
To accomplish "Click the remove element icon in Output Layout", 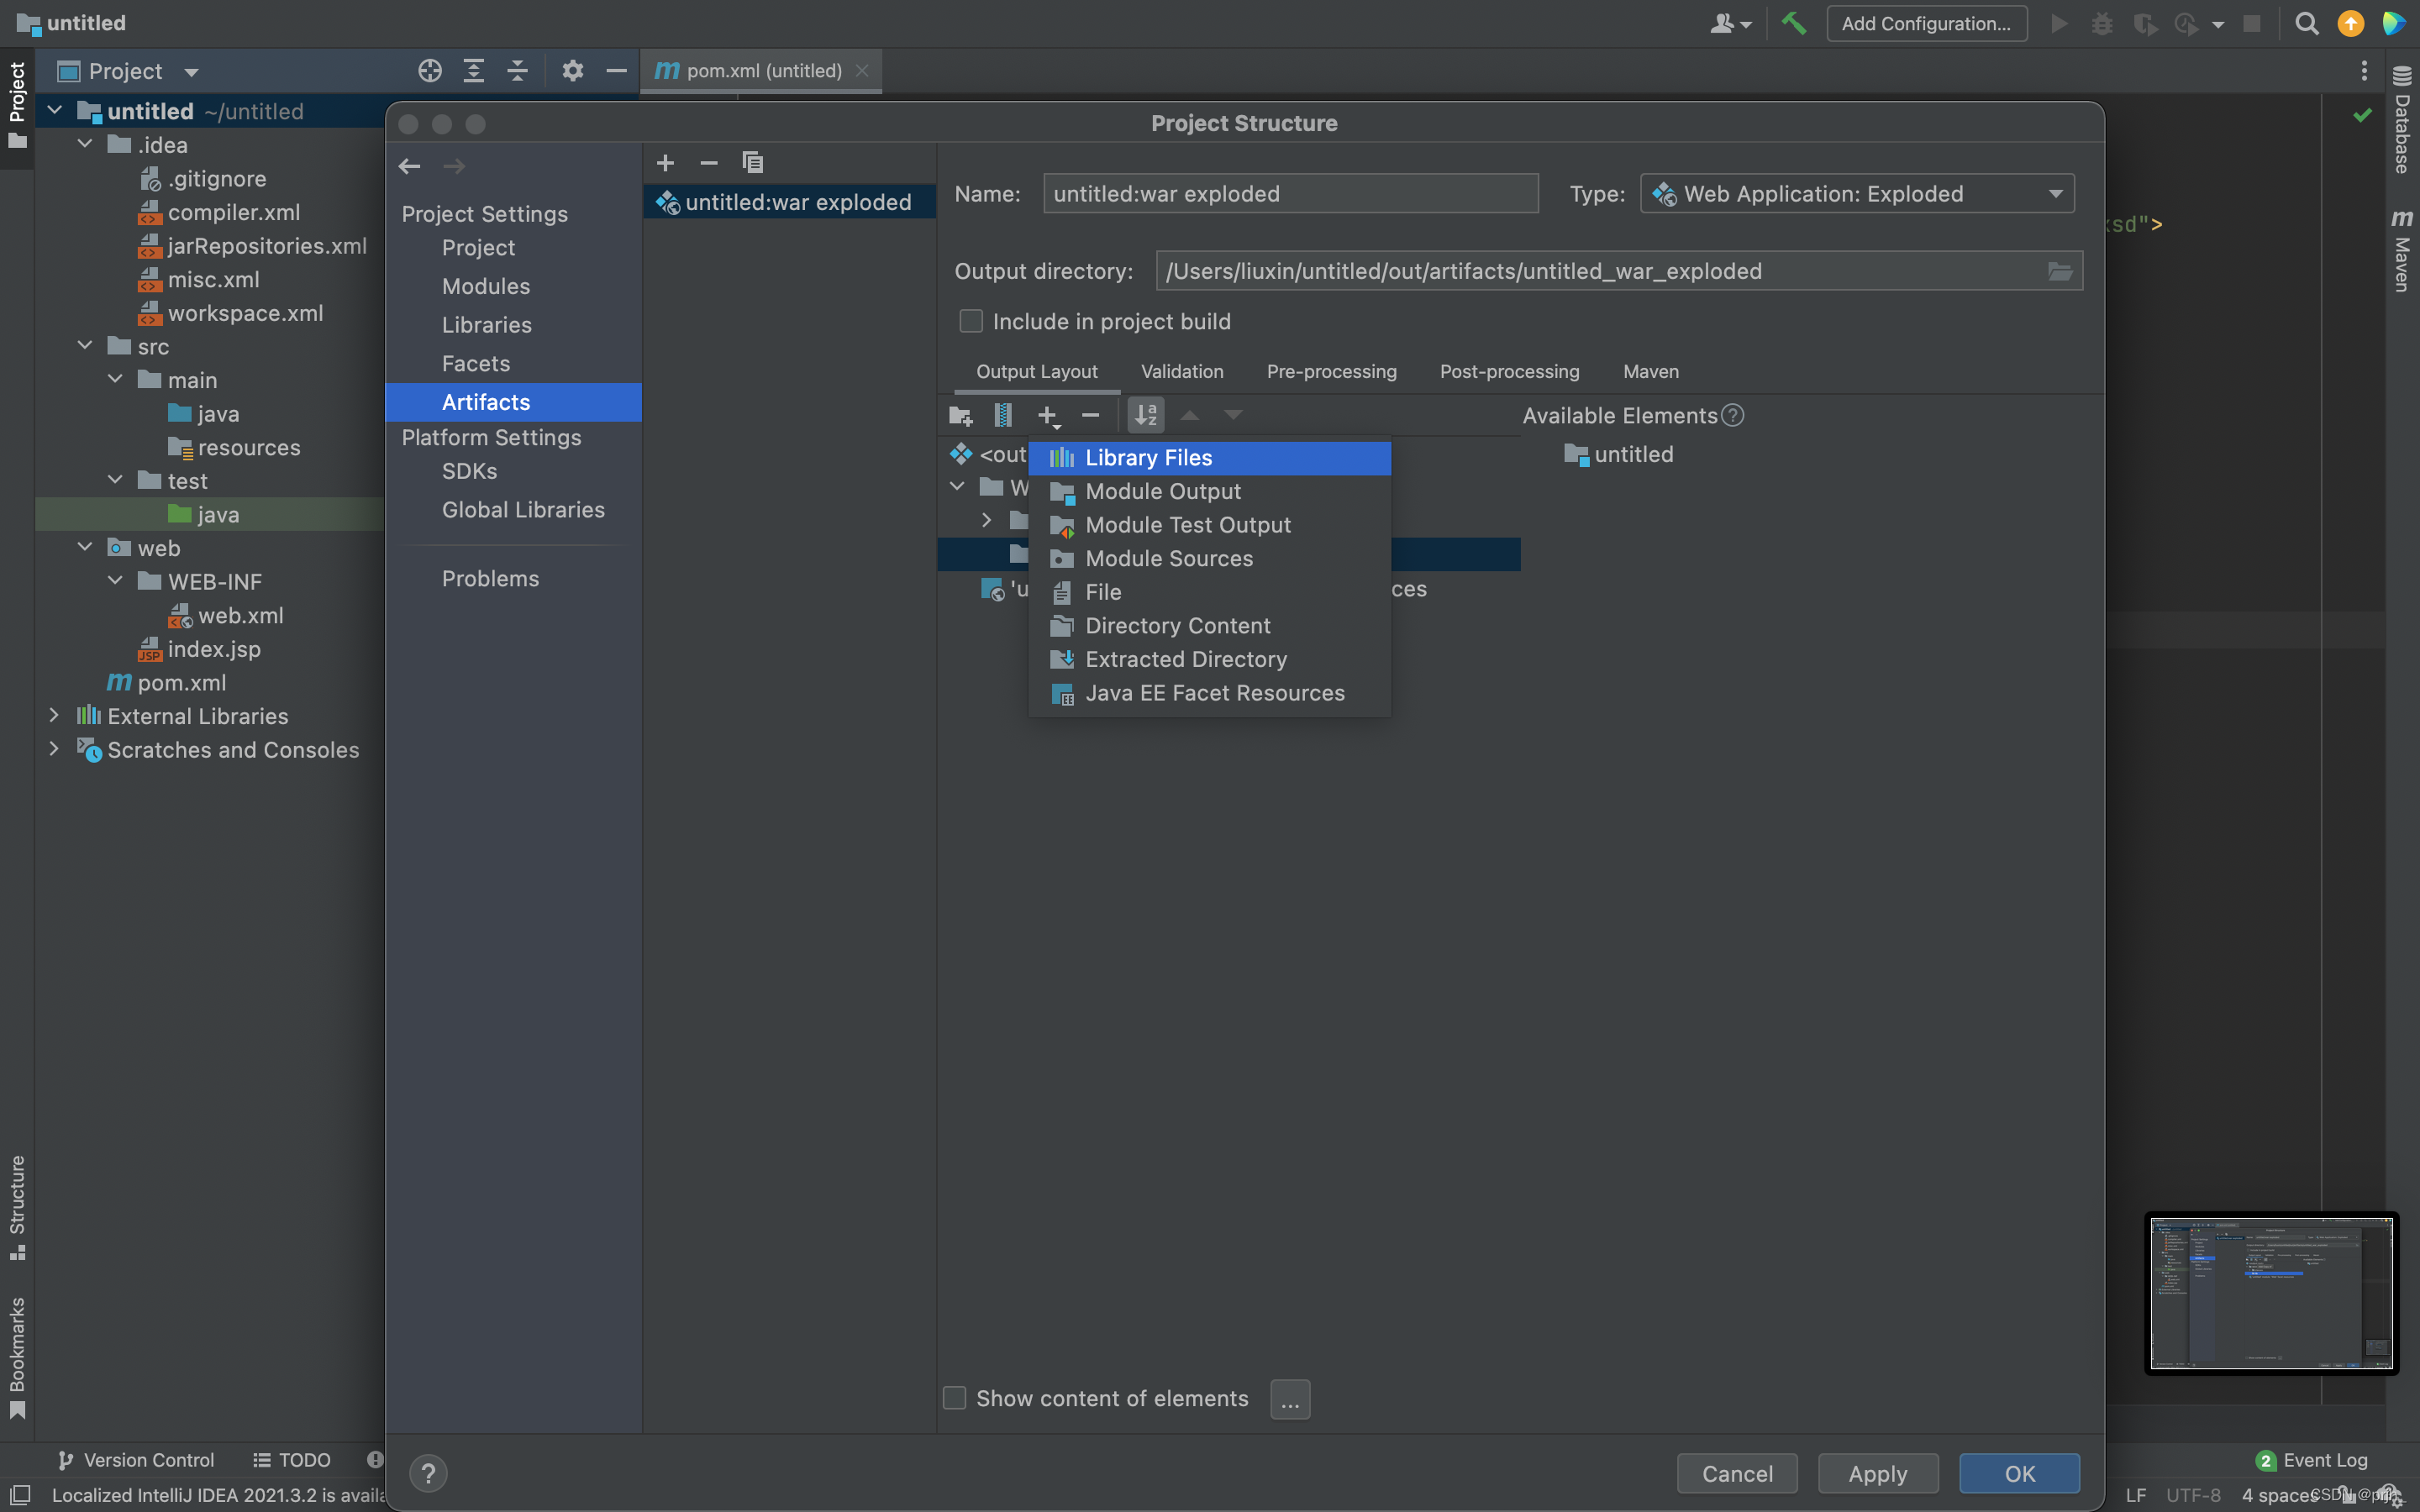I will [1091, 417].
